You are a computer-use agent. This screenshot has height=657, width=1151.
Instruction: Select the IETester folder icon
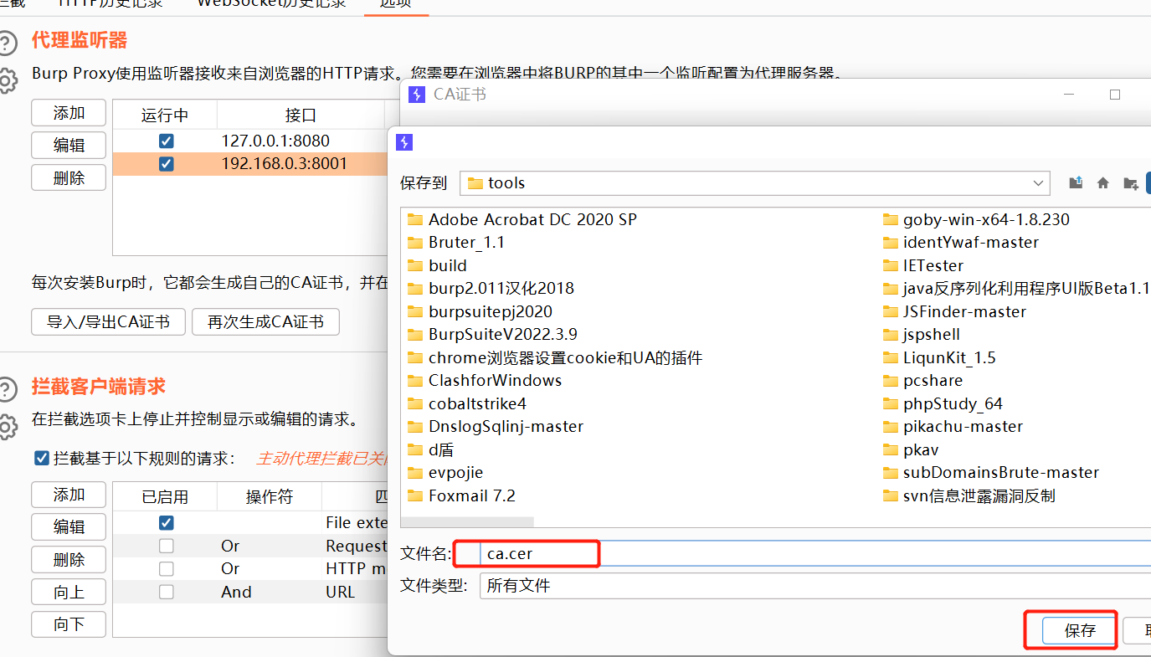890,265
